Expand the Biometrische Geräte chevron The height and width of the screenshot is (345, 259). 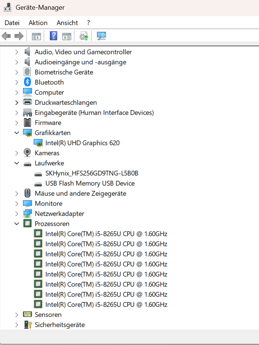(17, 72)
